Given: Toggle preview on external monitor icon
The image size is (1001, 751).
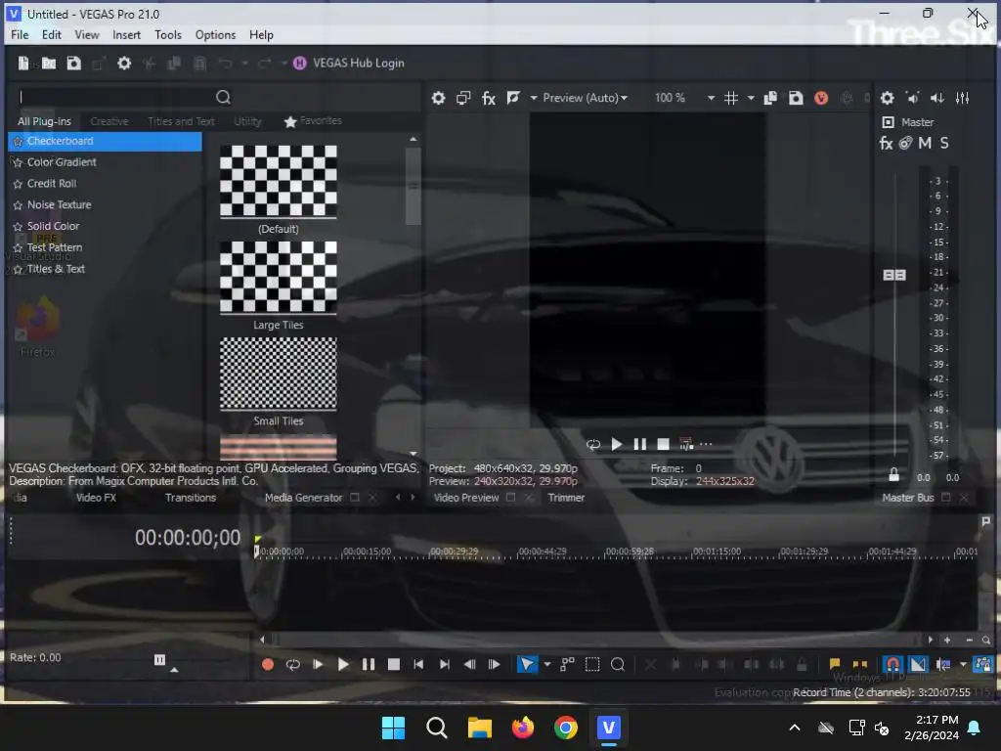Looking at the screenshot, I should [x=463, y=99].
